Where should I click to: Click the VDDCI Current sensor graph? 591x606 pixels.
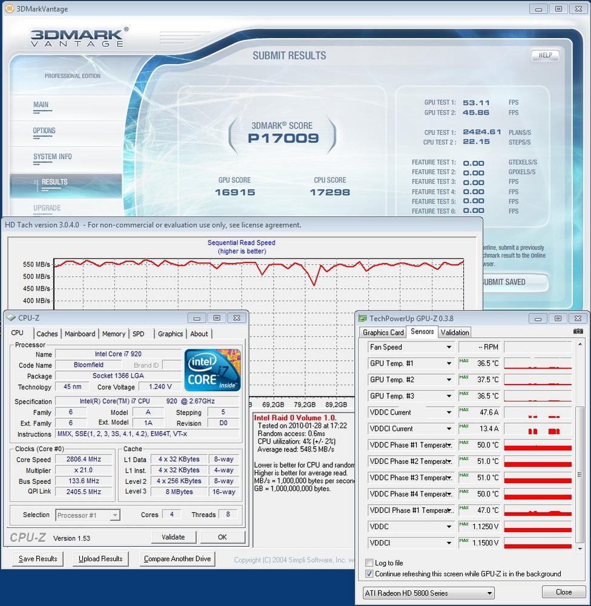[538, 429]
